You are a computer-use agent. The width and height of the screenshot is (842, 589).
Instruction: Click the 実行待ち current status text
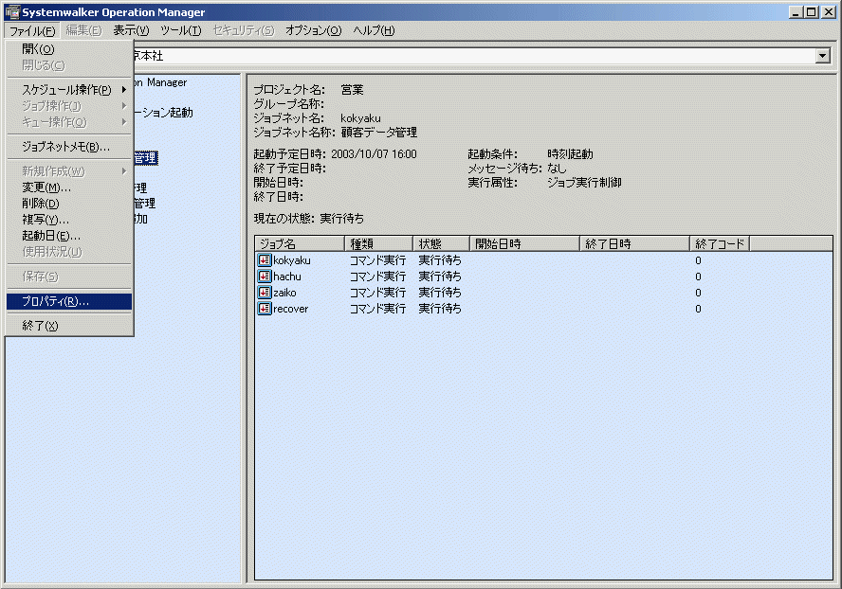point(342,219)
